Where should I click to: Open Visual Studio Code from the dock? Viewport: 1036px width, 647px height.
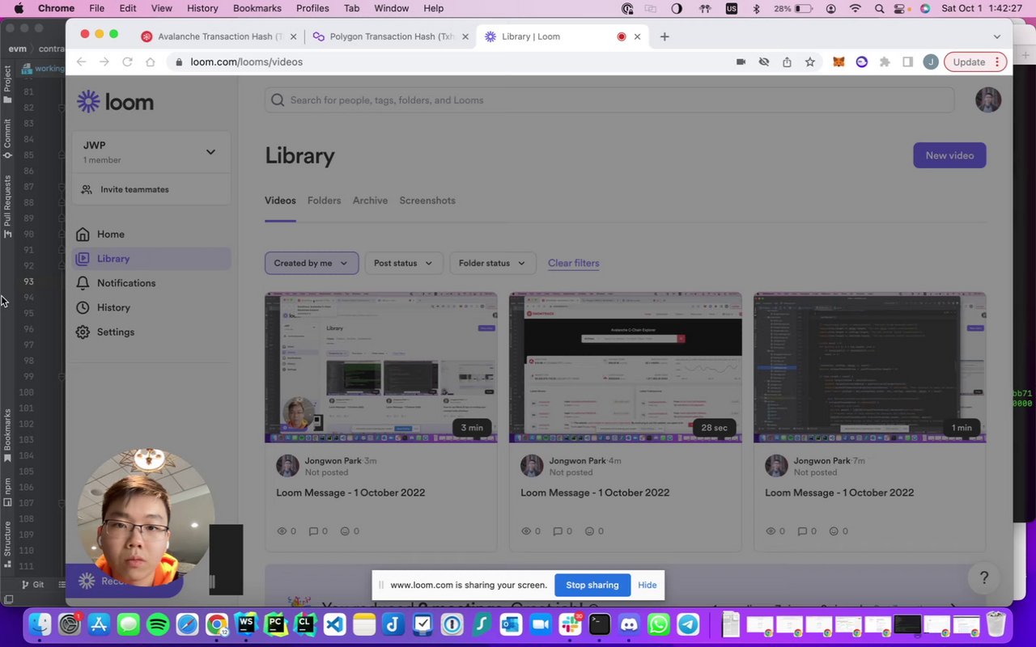[334, 624]
